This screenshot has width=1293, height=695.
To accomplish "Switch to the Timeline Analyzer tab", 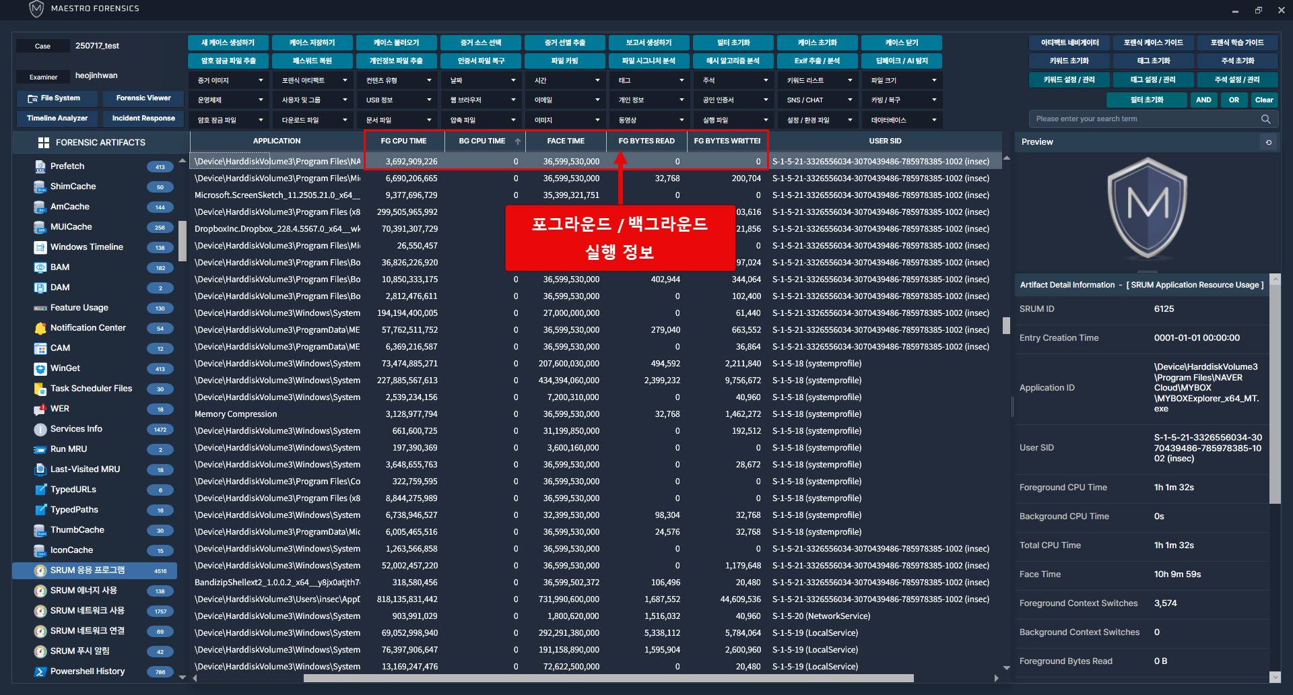I will 57,119.
